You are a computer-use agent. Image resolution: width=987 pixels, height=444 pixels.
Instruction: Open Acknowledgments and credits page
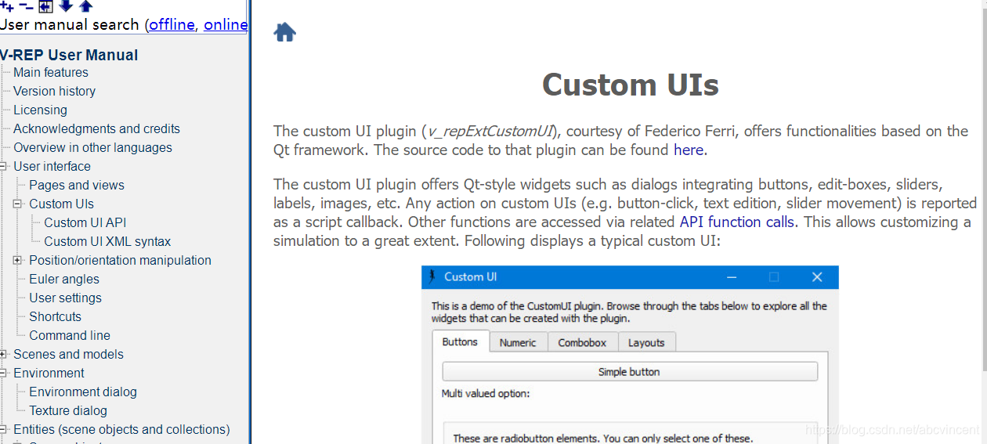tap(96, 128)
